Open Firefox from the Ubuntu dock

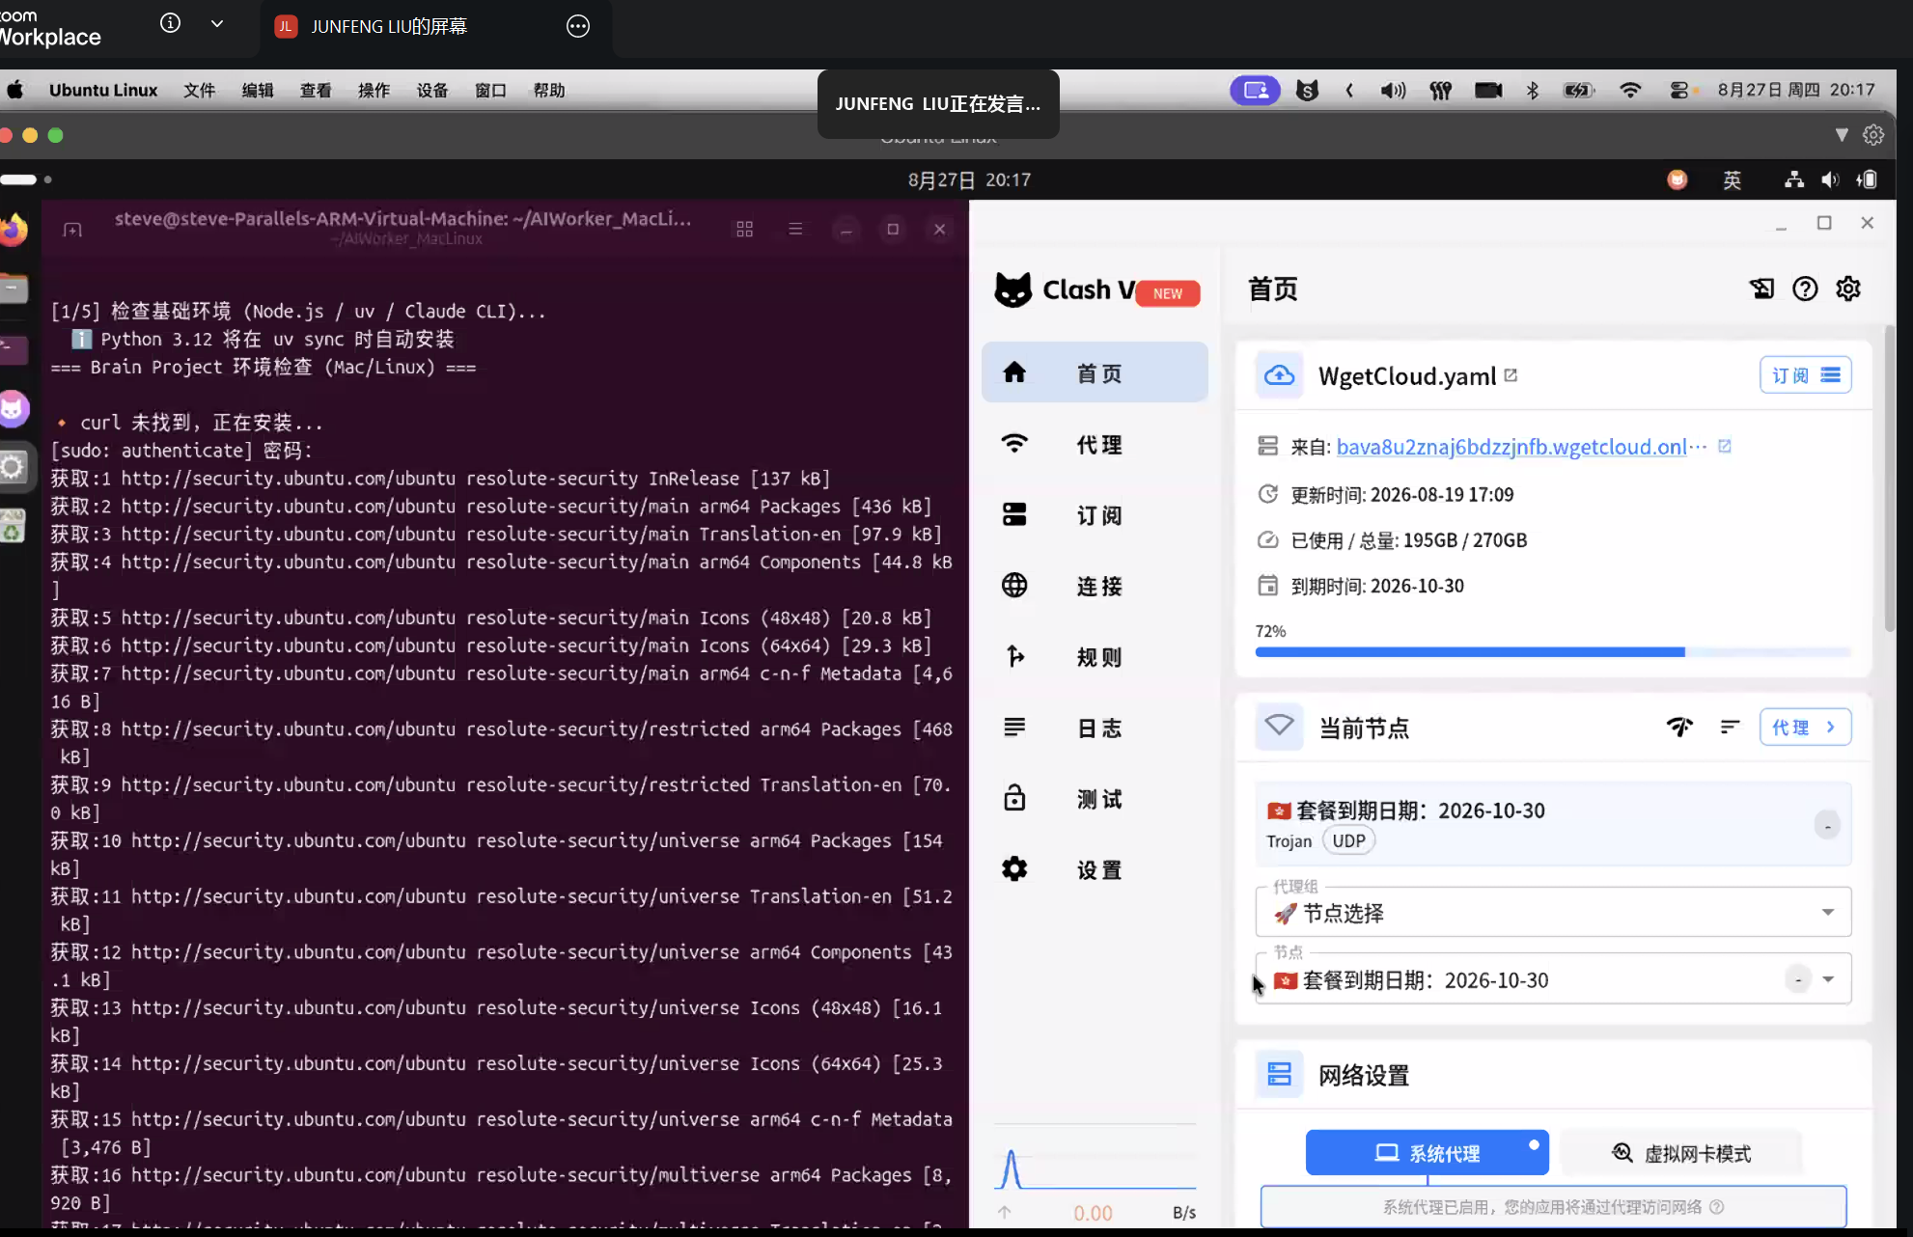pos(13,230)
